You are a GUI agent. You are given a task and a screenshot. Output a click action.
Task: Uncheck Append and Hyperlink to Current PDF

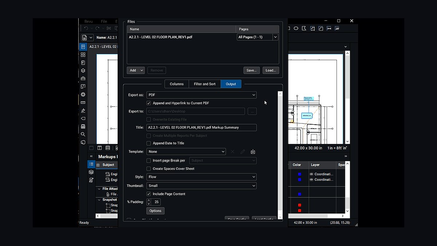pos(149,103)
